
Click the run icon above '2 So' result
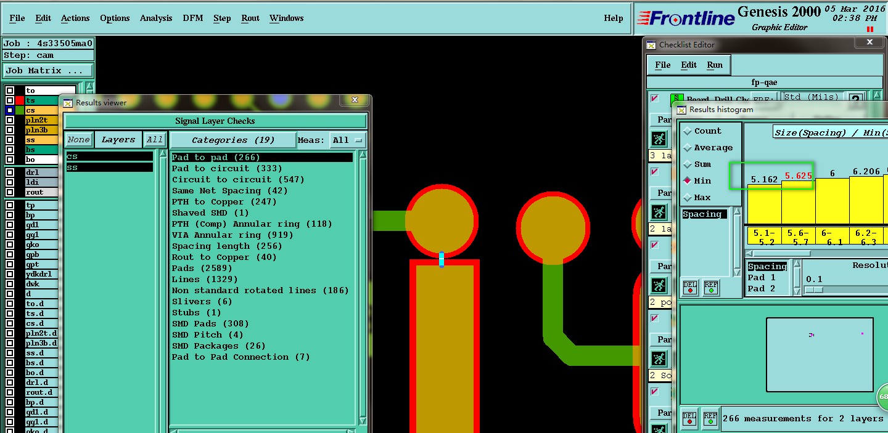[x=659, y=358]
